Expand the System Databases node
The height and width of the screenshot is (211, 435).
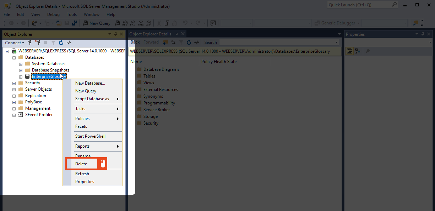click(x=21, y=64)
